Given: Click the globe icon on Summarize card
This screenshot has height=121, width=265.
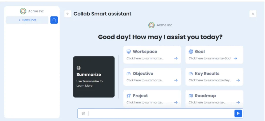Looking at the screenshot, I should (x=79, y=68).
